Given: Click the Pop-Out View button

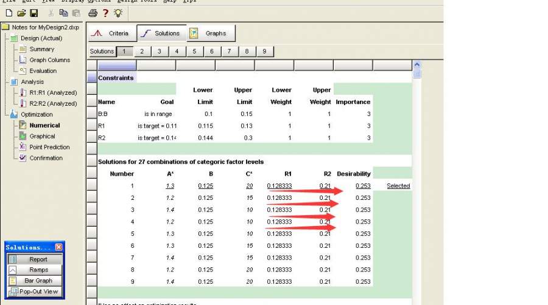Looking at the screenshot, I should point(38,292).
